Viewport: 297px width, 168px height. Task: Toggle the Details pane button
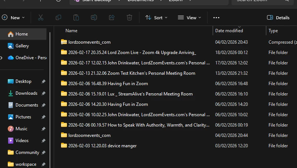click(278, 18)
